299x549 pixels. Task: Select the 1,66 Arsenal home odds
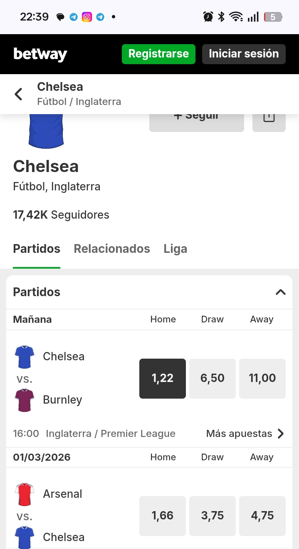click(163, 516)
